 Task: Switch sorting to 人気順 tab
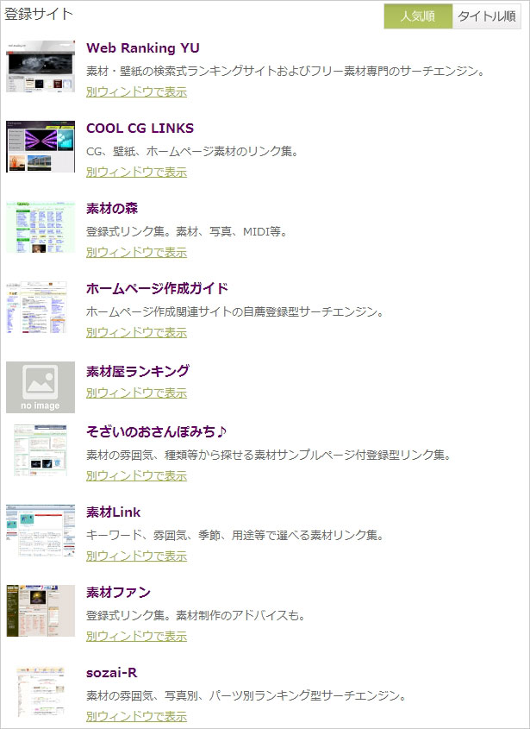[x=418, y=16]
